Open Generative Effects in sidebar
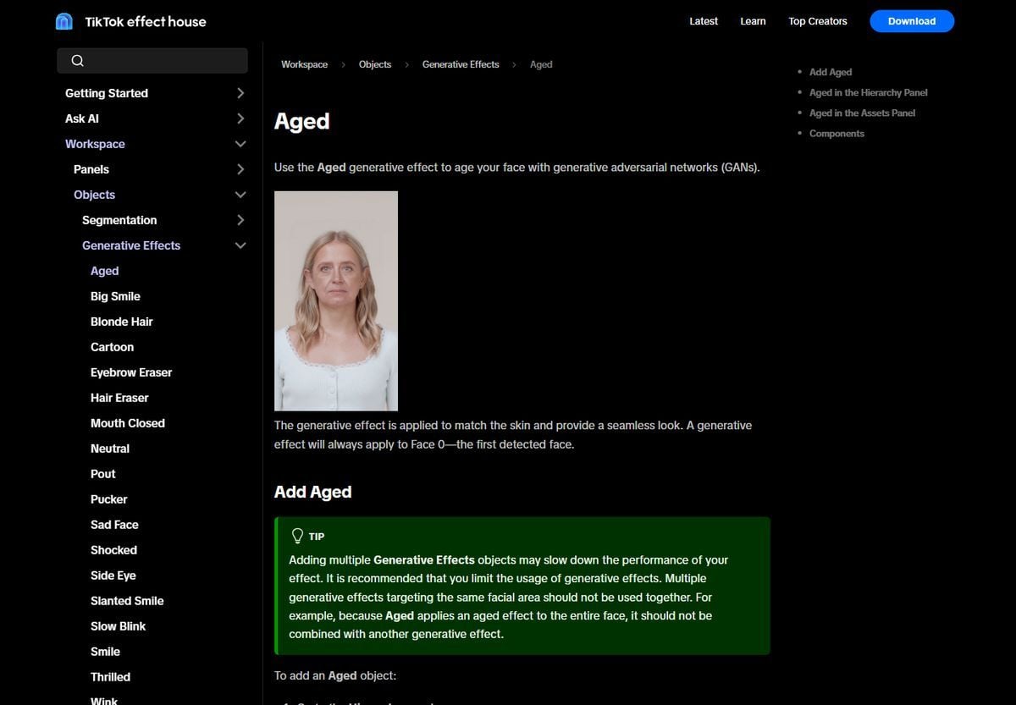The width and height of the screenshot is (1016, 705). click(131, 245)
